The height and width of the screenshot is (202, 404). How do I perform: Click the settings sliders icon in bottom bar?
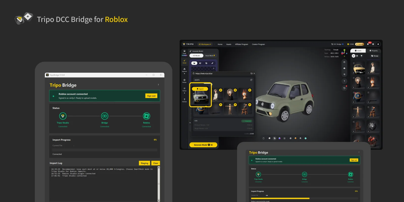(285, 138)
